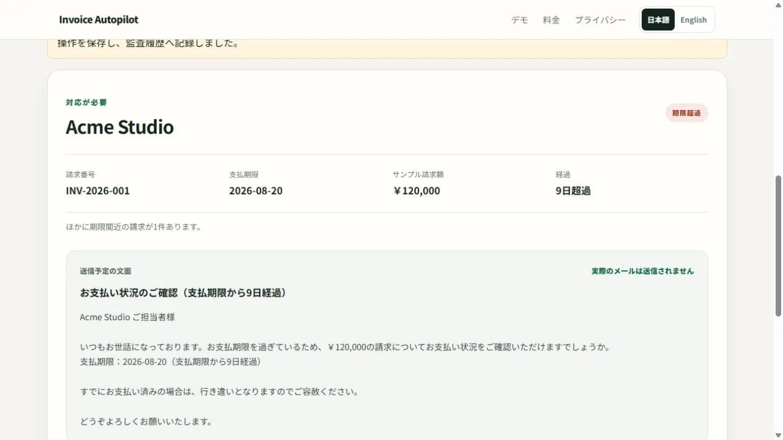Click the line 支払期限：2026-08-20 in message
The height and width of the screenshot is (440, 783).
(x=172, y=362)
